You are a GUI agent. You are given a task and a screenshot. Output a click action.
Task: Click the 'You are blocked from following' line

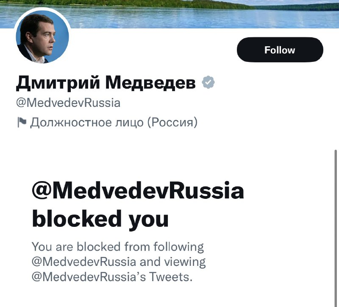118,247
